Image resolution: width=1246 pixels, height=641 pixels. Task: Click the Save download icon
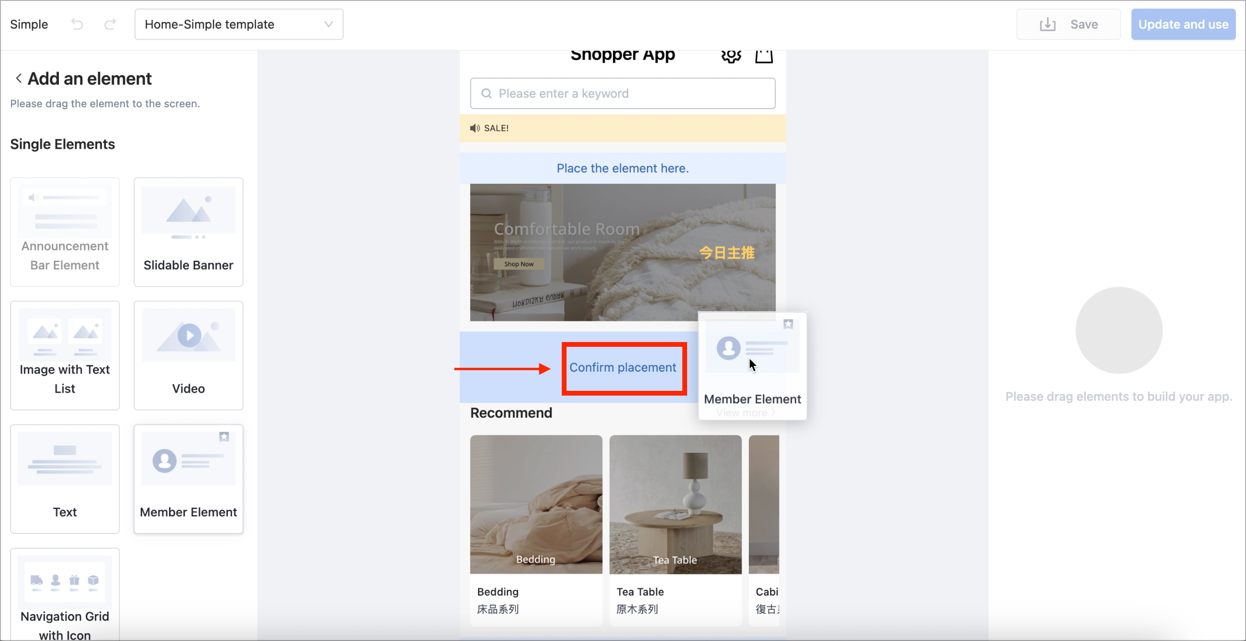1048,24
